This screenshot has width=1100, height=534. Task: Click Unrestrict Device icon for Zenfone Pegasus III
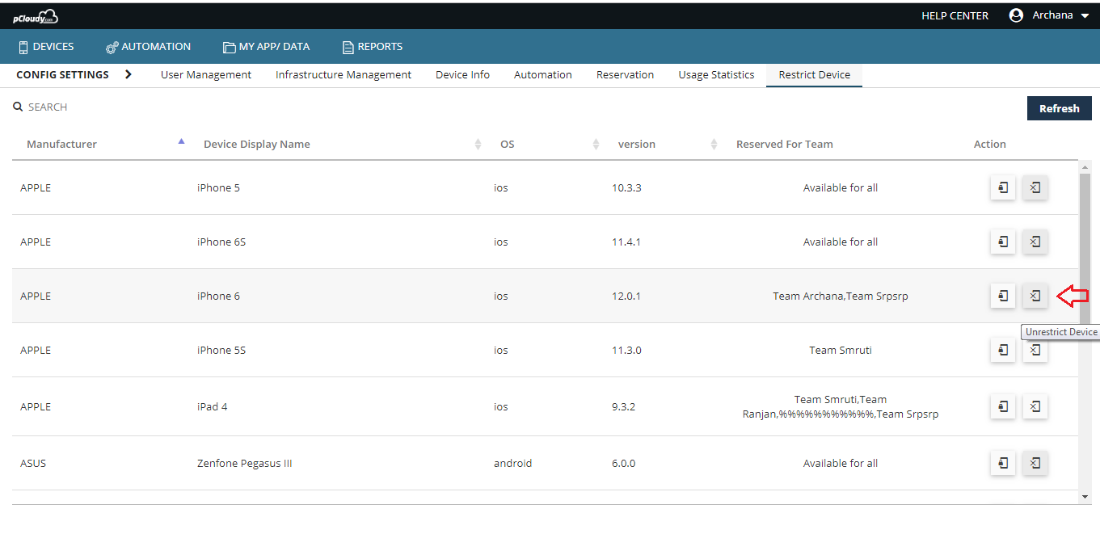pos(1035,463)
